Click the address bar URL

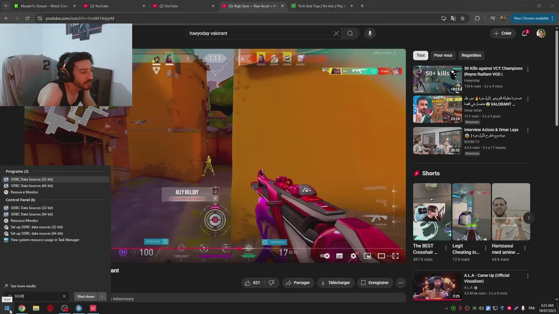(80, 18)
